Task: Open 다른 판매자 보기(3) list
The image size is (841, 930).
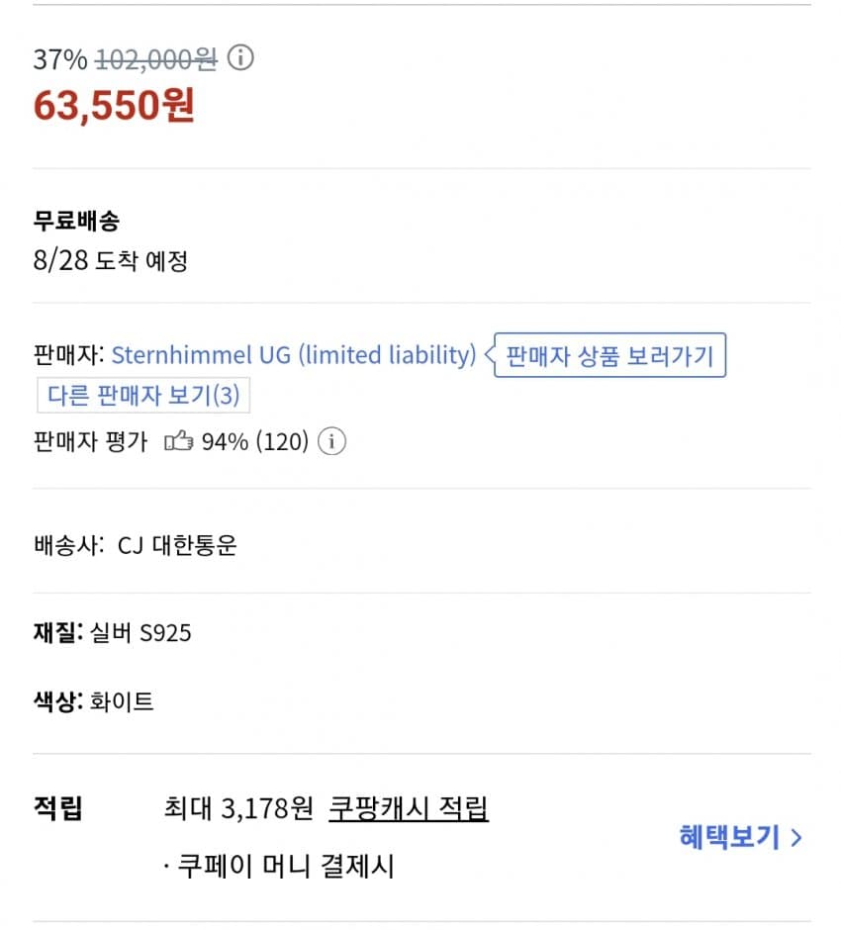Action: click(x=144, y=396)
